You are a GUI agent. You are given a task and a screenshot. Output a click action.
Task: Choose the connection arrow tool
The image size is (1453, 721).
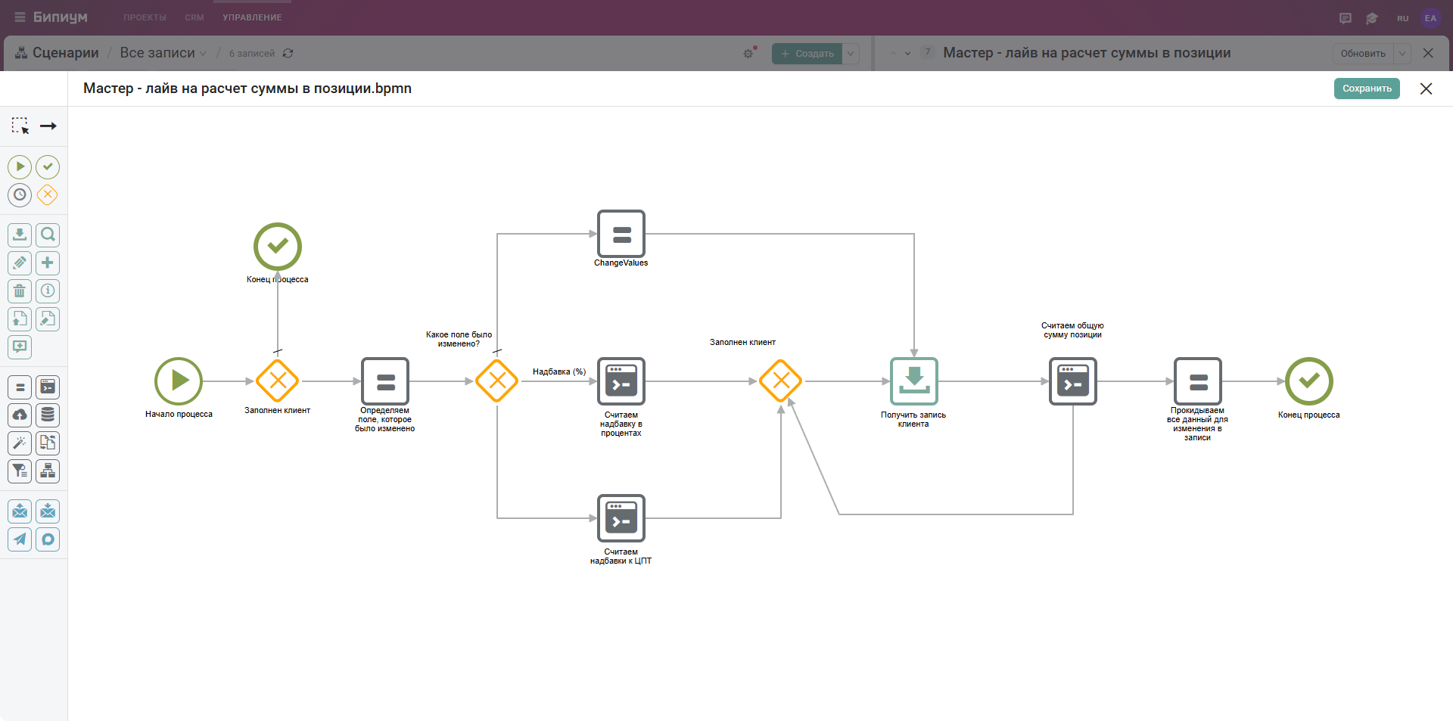pyautogui.click(x=48, y=126)
